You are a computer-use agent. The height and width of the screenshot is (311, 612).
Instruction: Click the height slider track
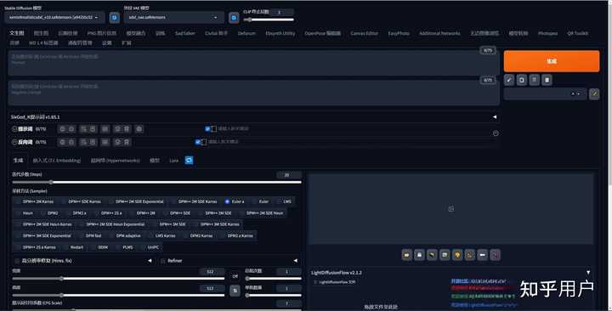pyautogui.click(x=118, y=296)
